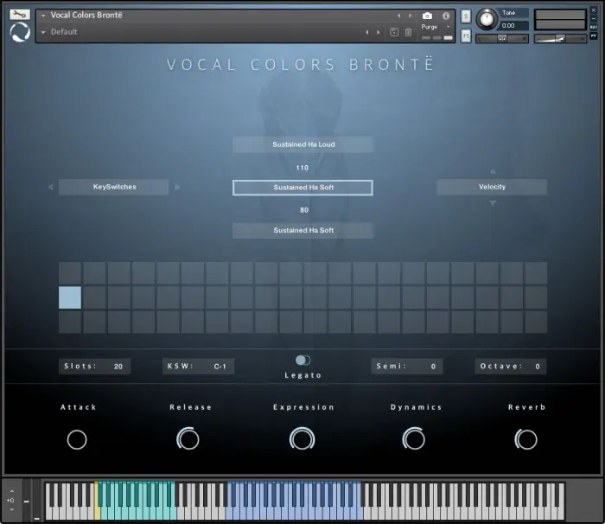Screen dimensions: 605x524
Task: Minimize the instrument header view
Action: (594, 18)
